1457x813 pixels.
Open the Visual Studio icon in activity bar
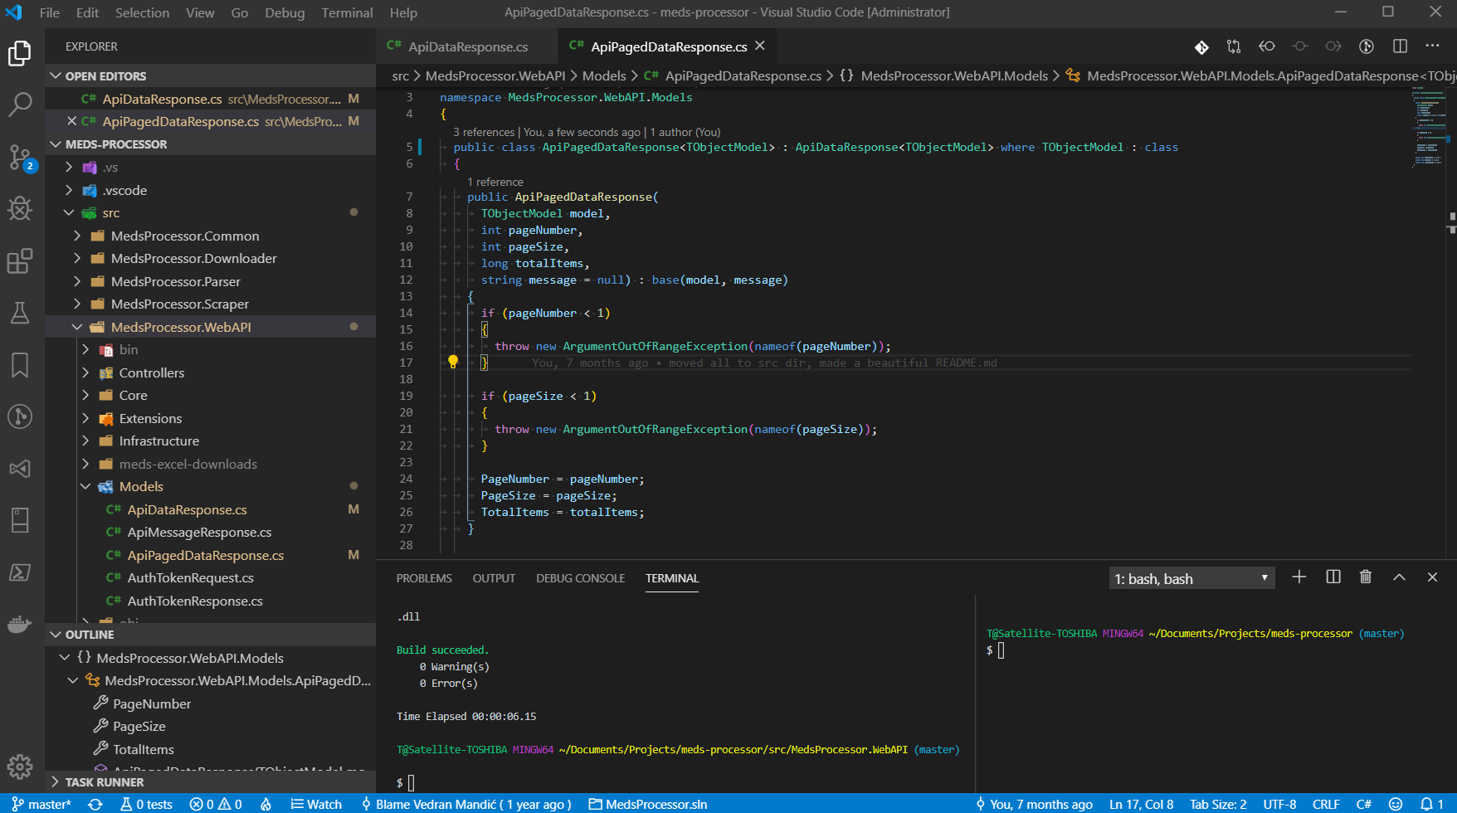[x=20, y=469]
